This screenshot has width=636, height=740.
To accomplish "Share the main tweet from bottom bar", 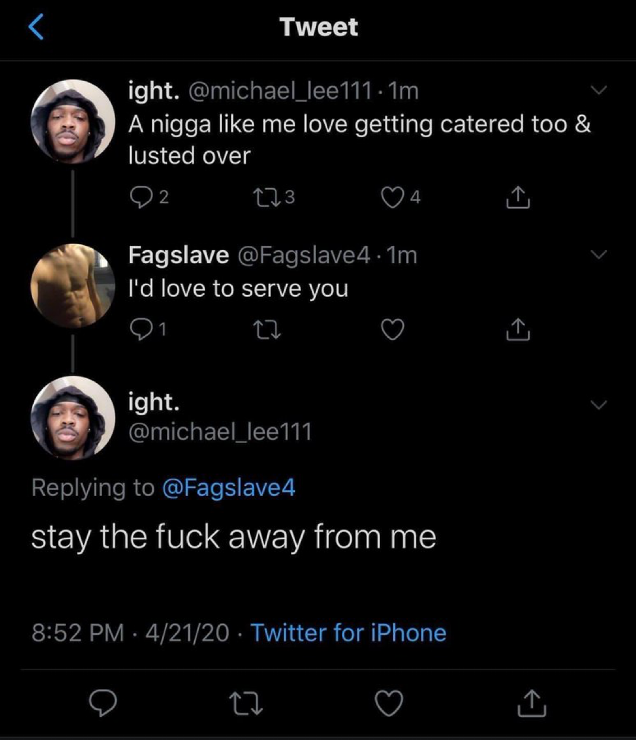I will (531, 703).
